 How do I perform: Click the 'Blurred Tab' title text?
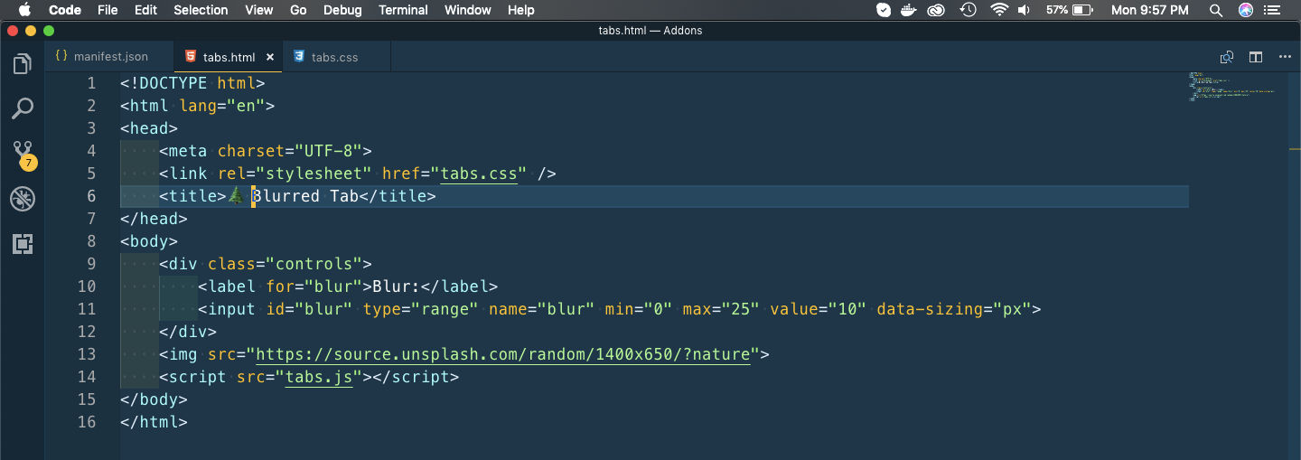pos(305,196)
